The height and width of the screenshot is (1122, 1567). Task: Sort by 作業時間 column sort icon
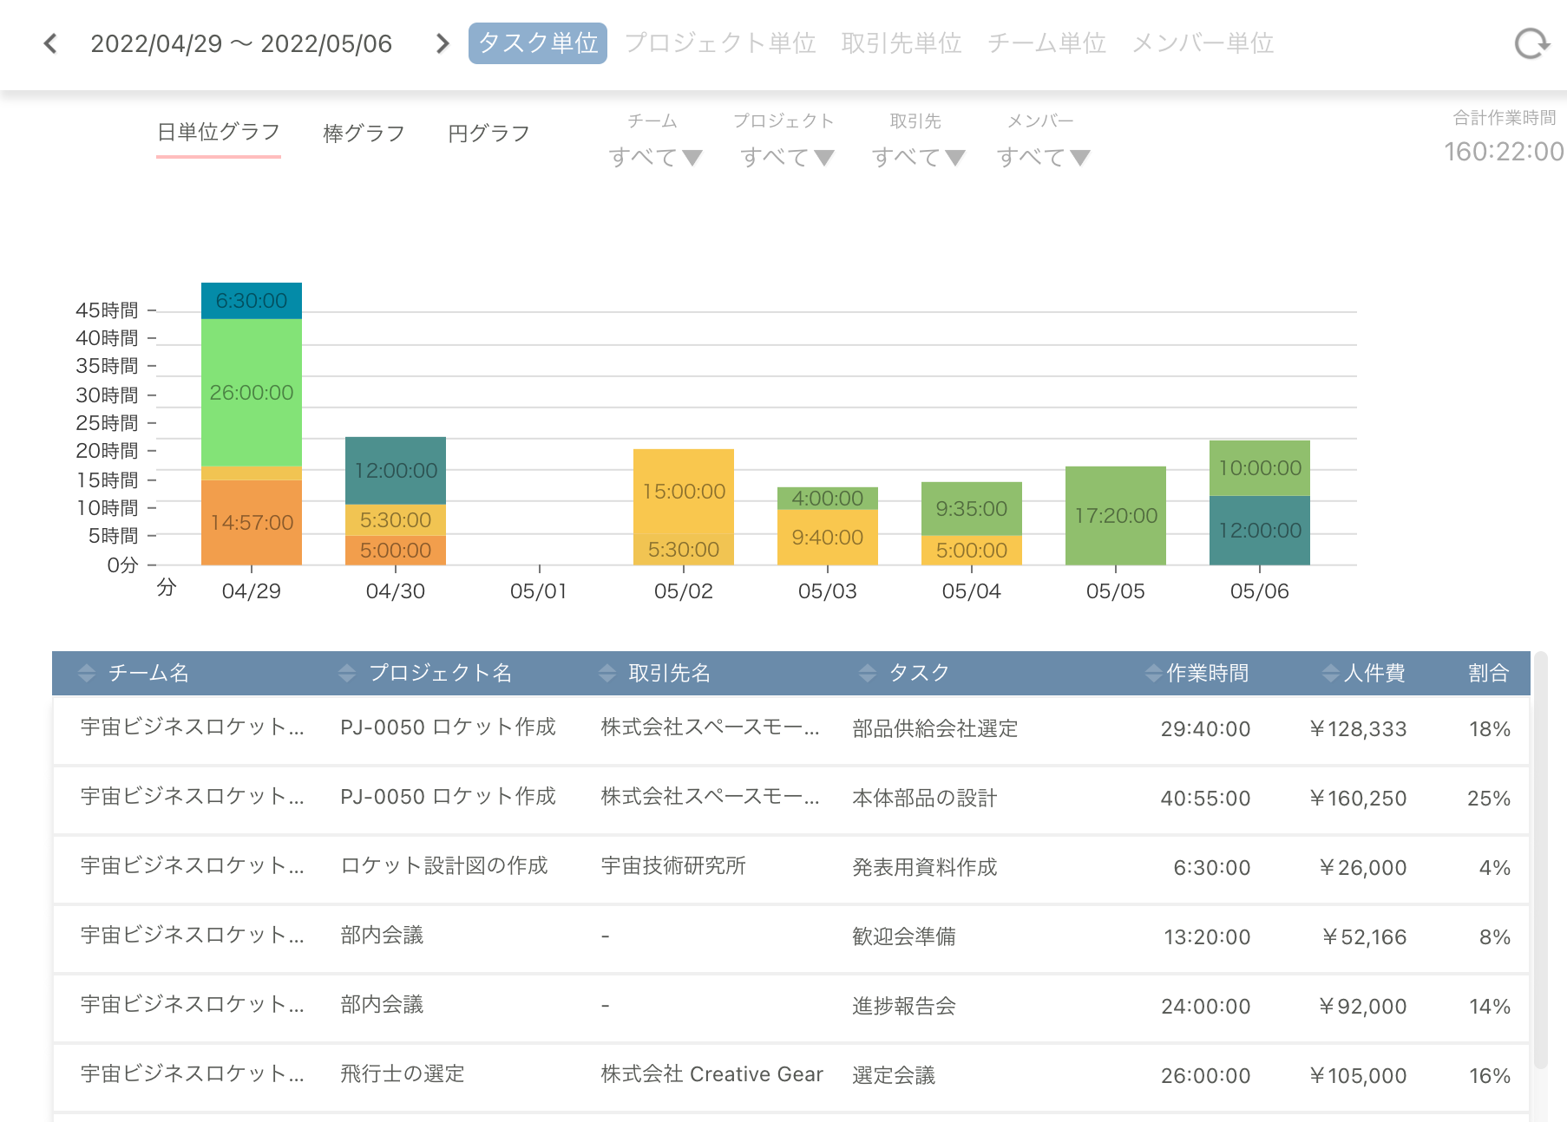coord(1153,673)
